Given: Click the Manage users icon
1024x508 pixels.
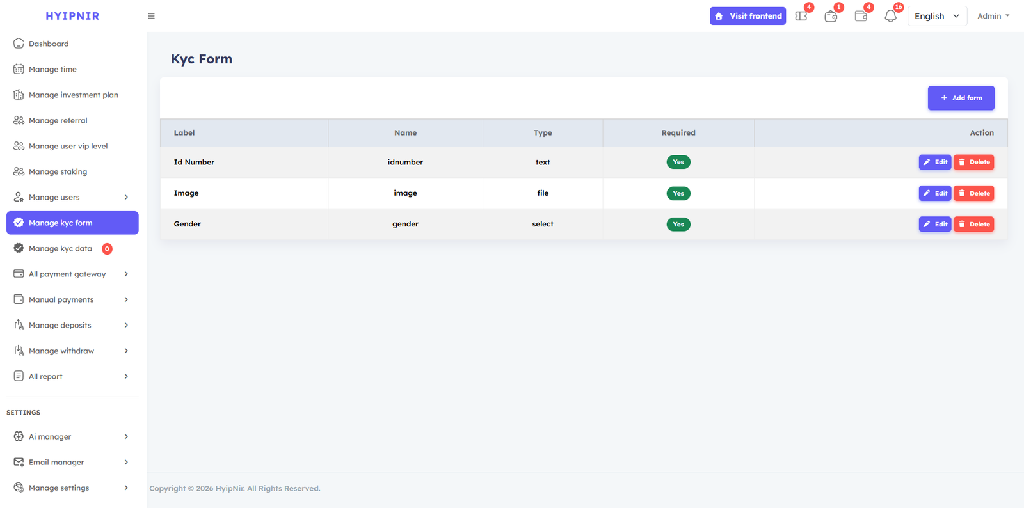Looking at the screenshot, I should [19, 197].
